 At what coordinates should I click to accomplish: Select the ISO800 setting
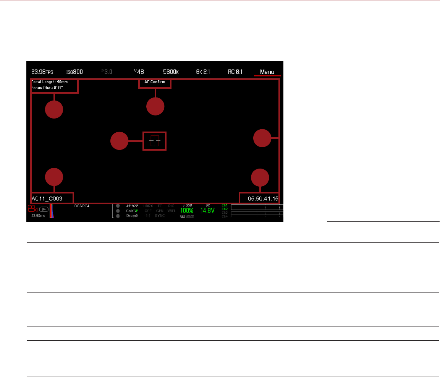(x=74, y=72)
